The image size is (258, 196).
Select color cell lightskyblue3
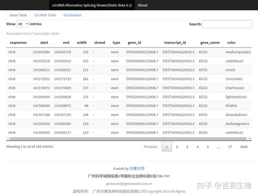click(x=236, y=97)
